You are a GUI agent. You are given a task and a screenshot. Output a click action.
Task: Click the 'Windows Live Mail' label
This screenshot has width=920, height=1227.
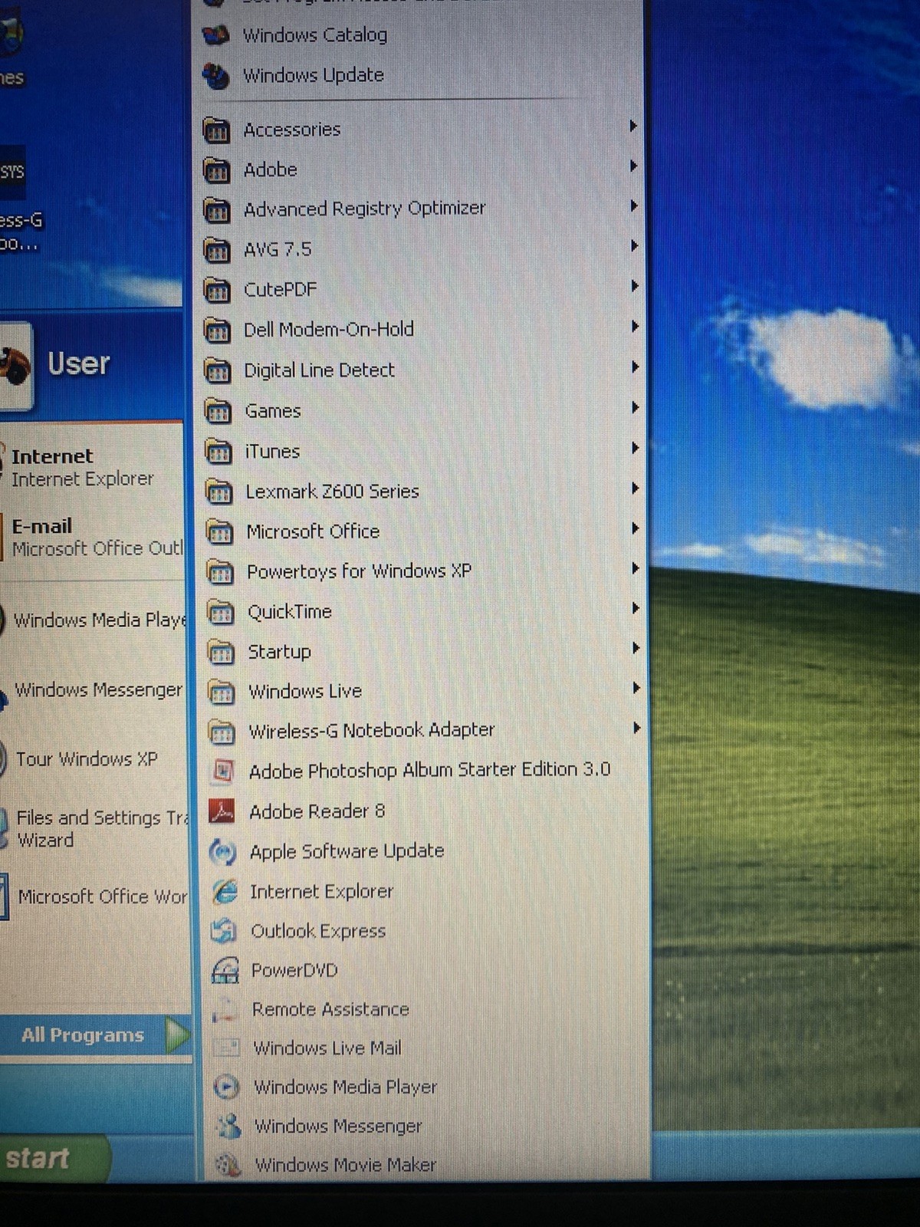[x=327, y=1048]
